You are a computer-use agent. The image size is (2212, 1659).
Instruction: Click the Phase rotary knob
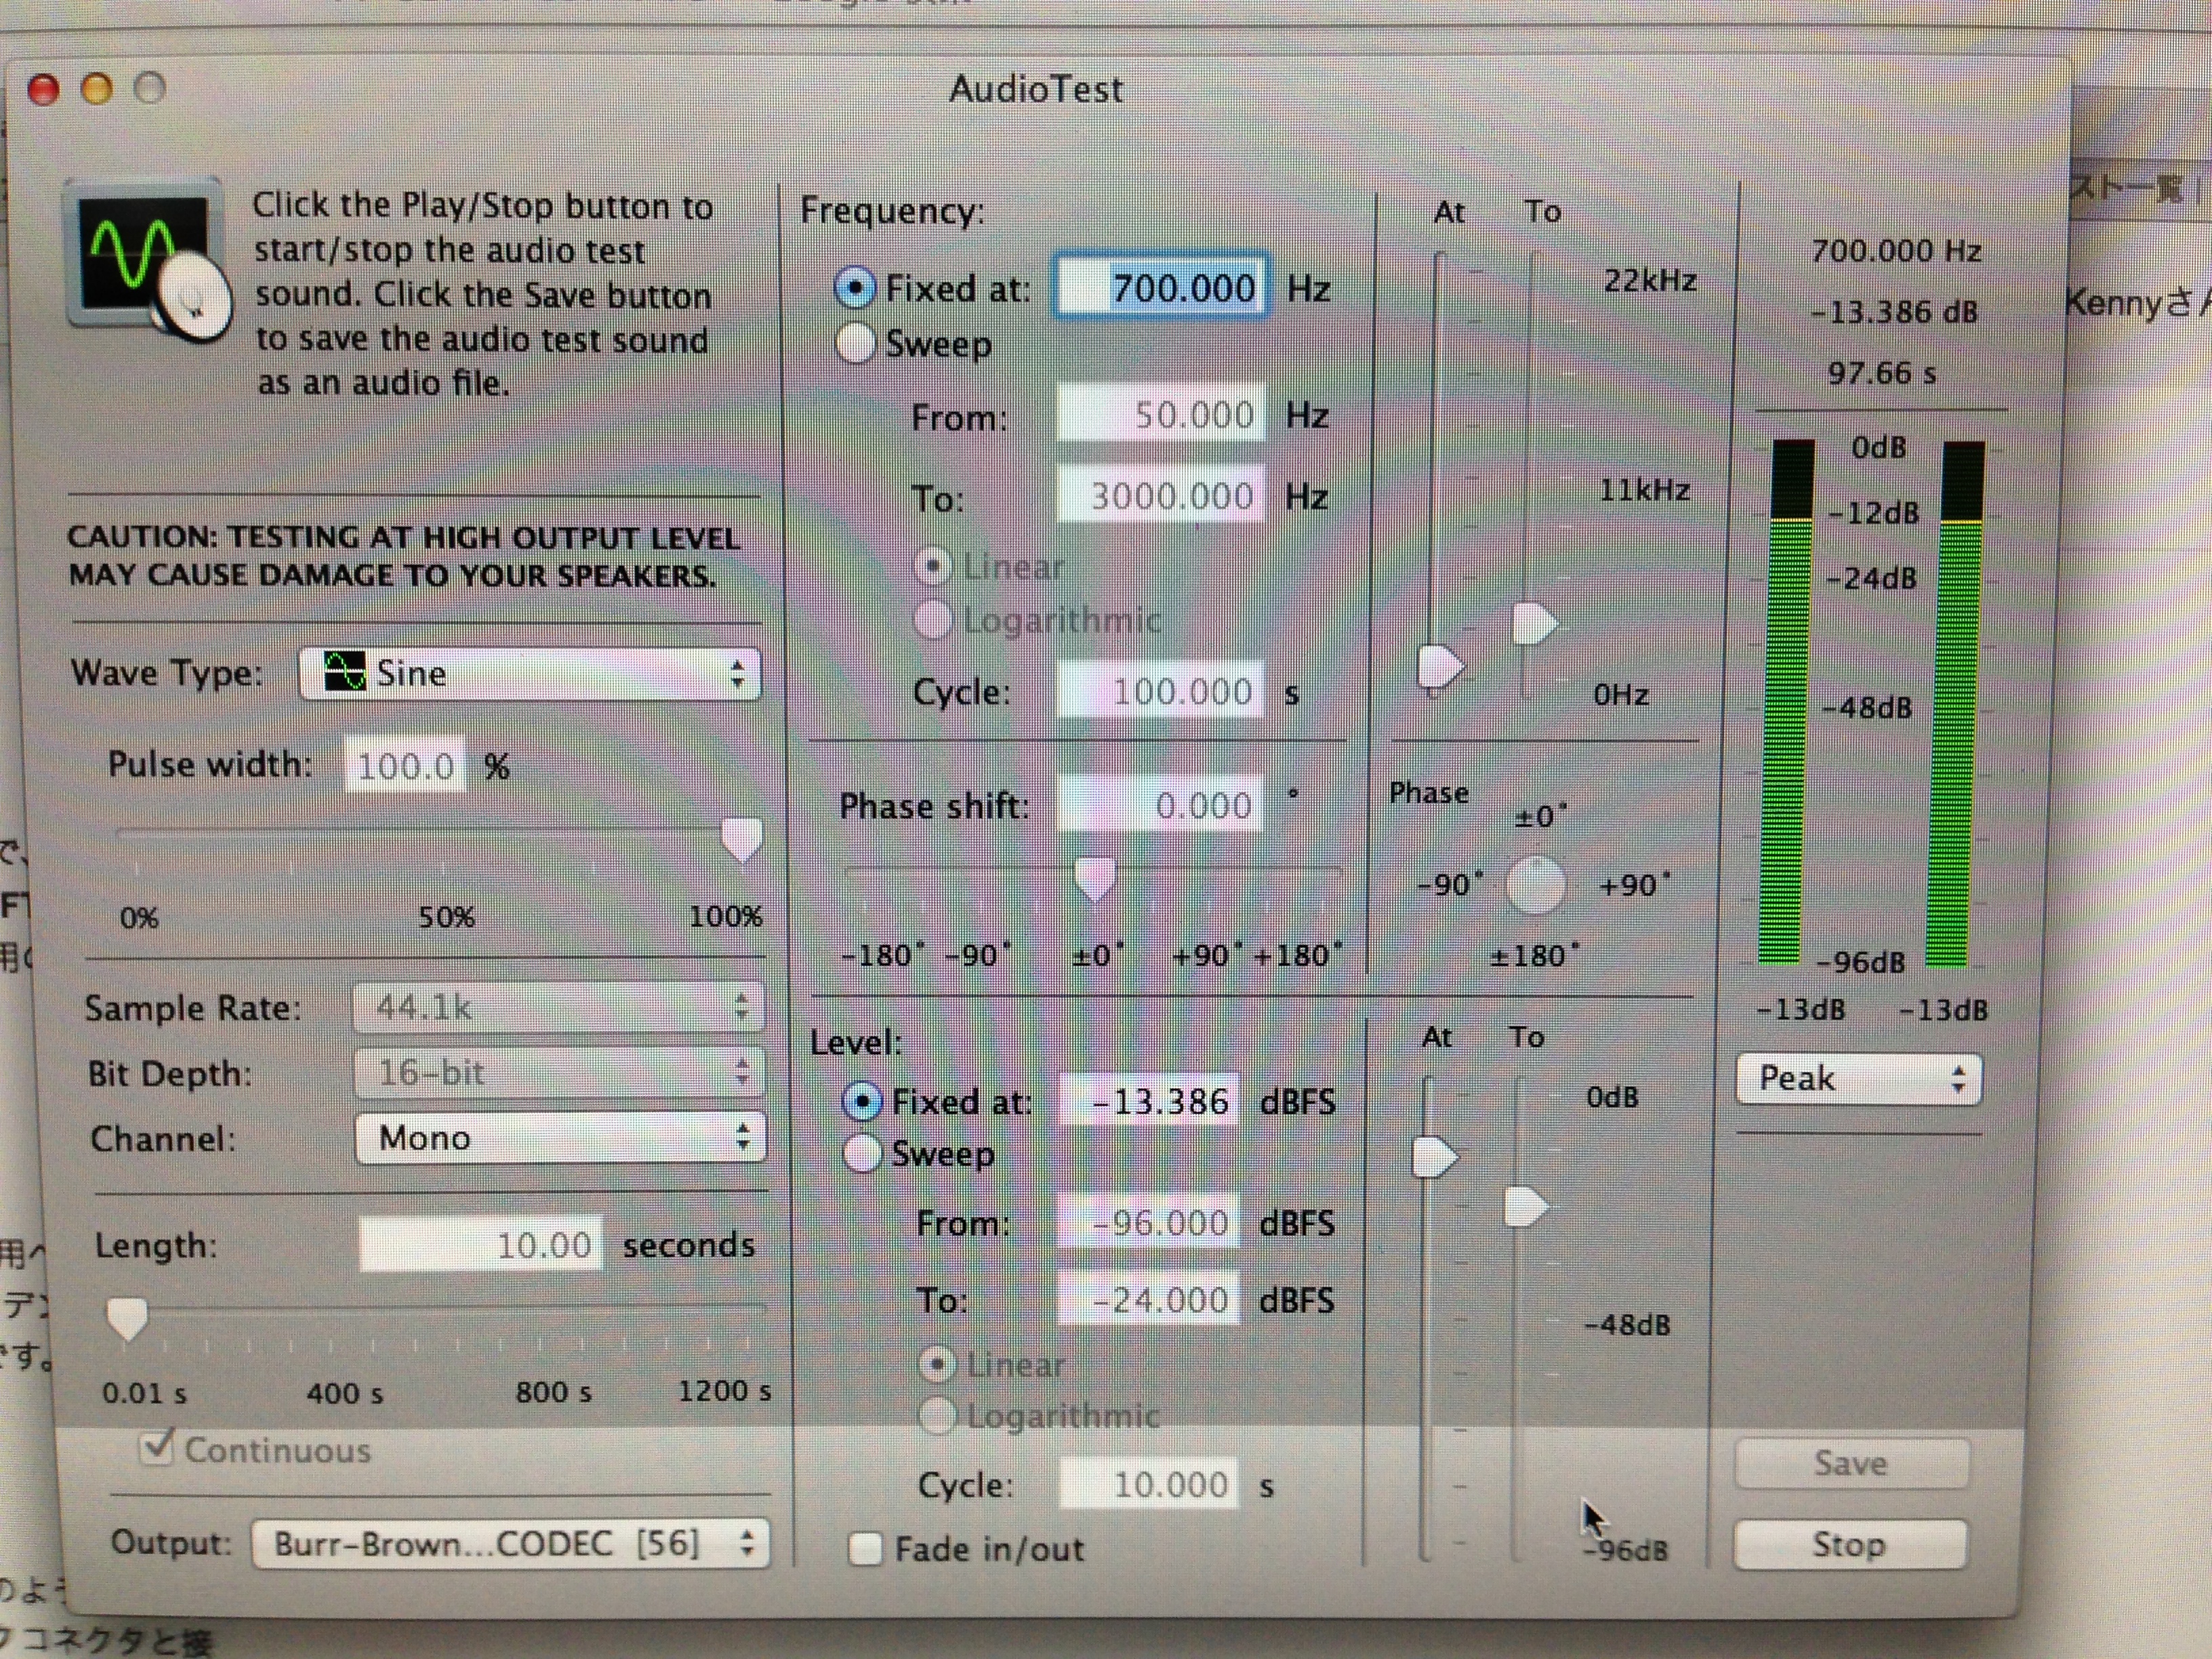coord(1536,885)
